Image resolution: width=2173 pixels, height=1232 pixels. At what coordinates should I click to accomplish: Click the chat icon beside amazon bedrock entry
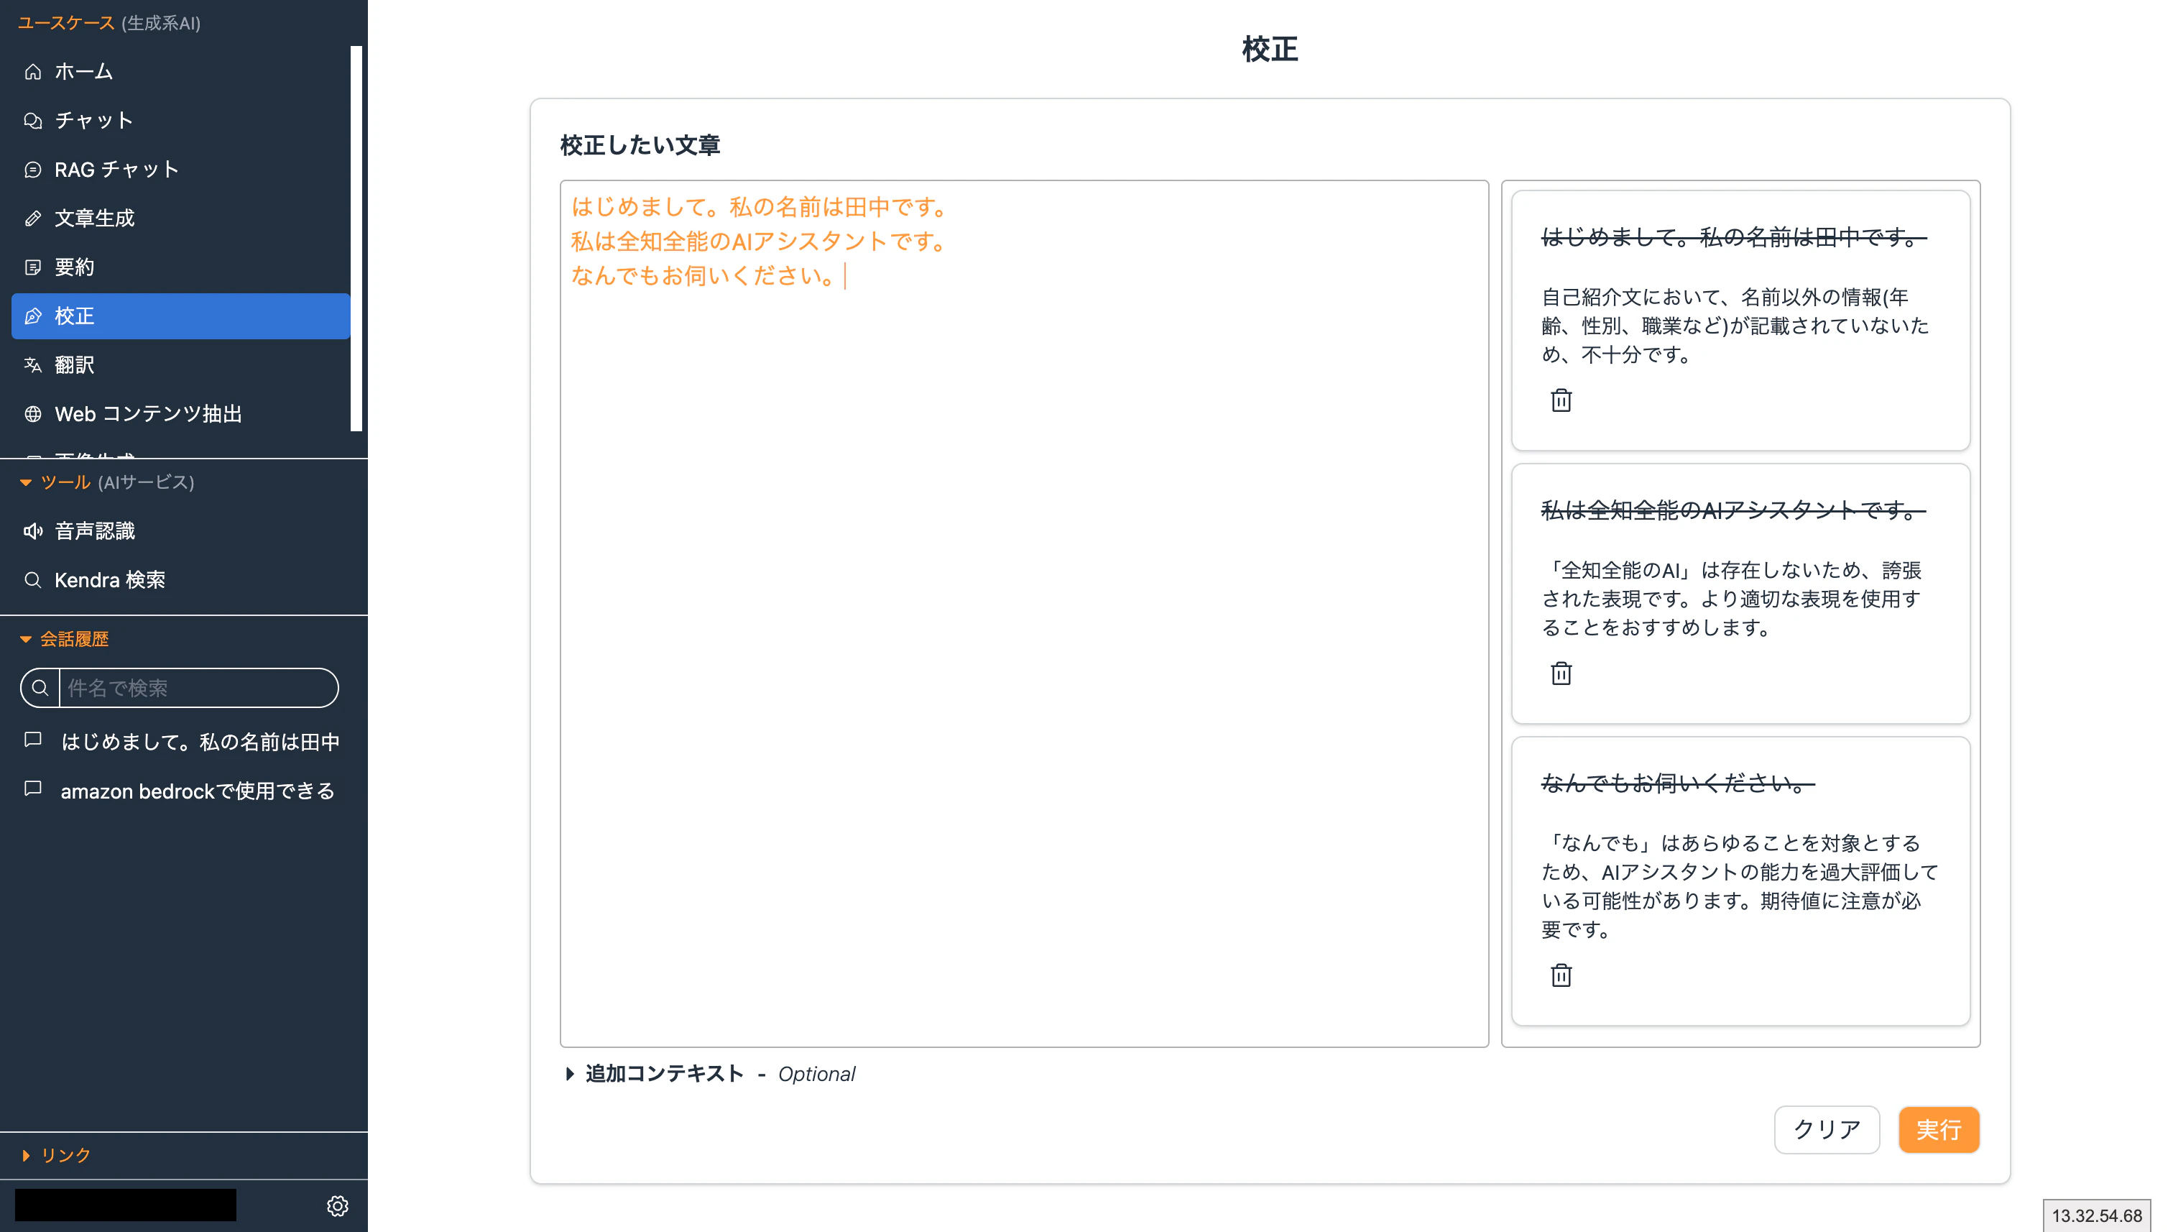33,789
